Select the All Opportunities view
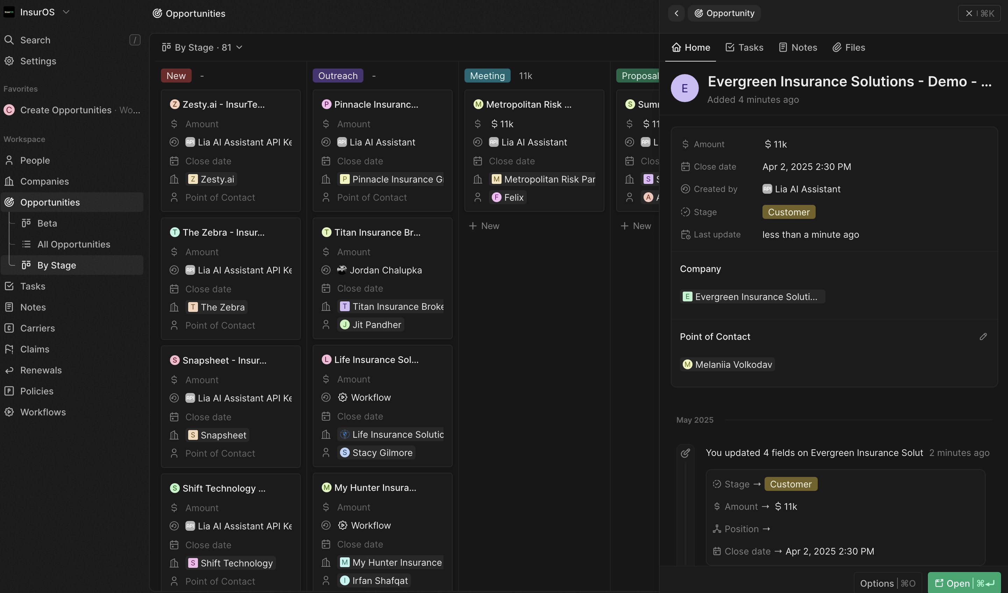The height and width of the screenshot is (593, 1008). [x=73, y=244]
